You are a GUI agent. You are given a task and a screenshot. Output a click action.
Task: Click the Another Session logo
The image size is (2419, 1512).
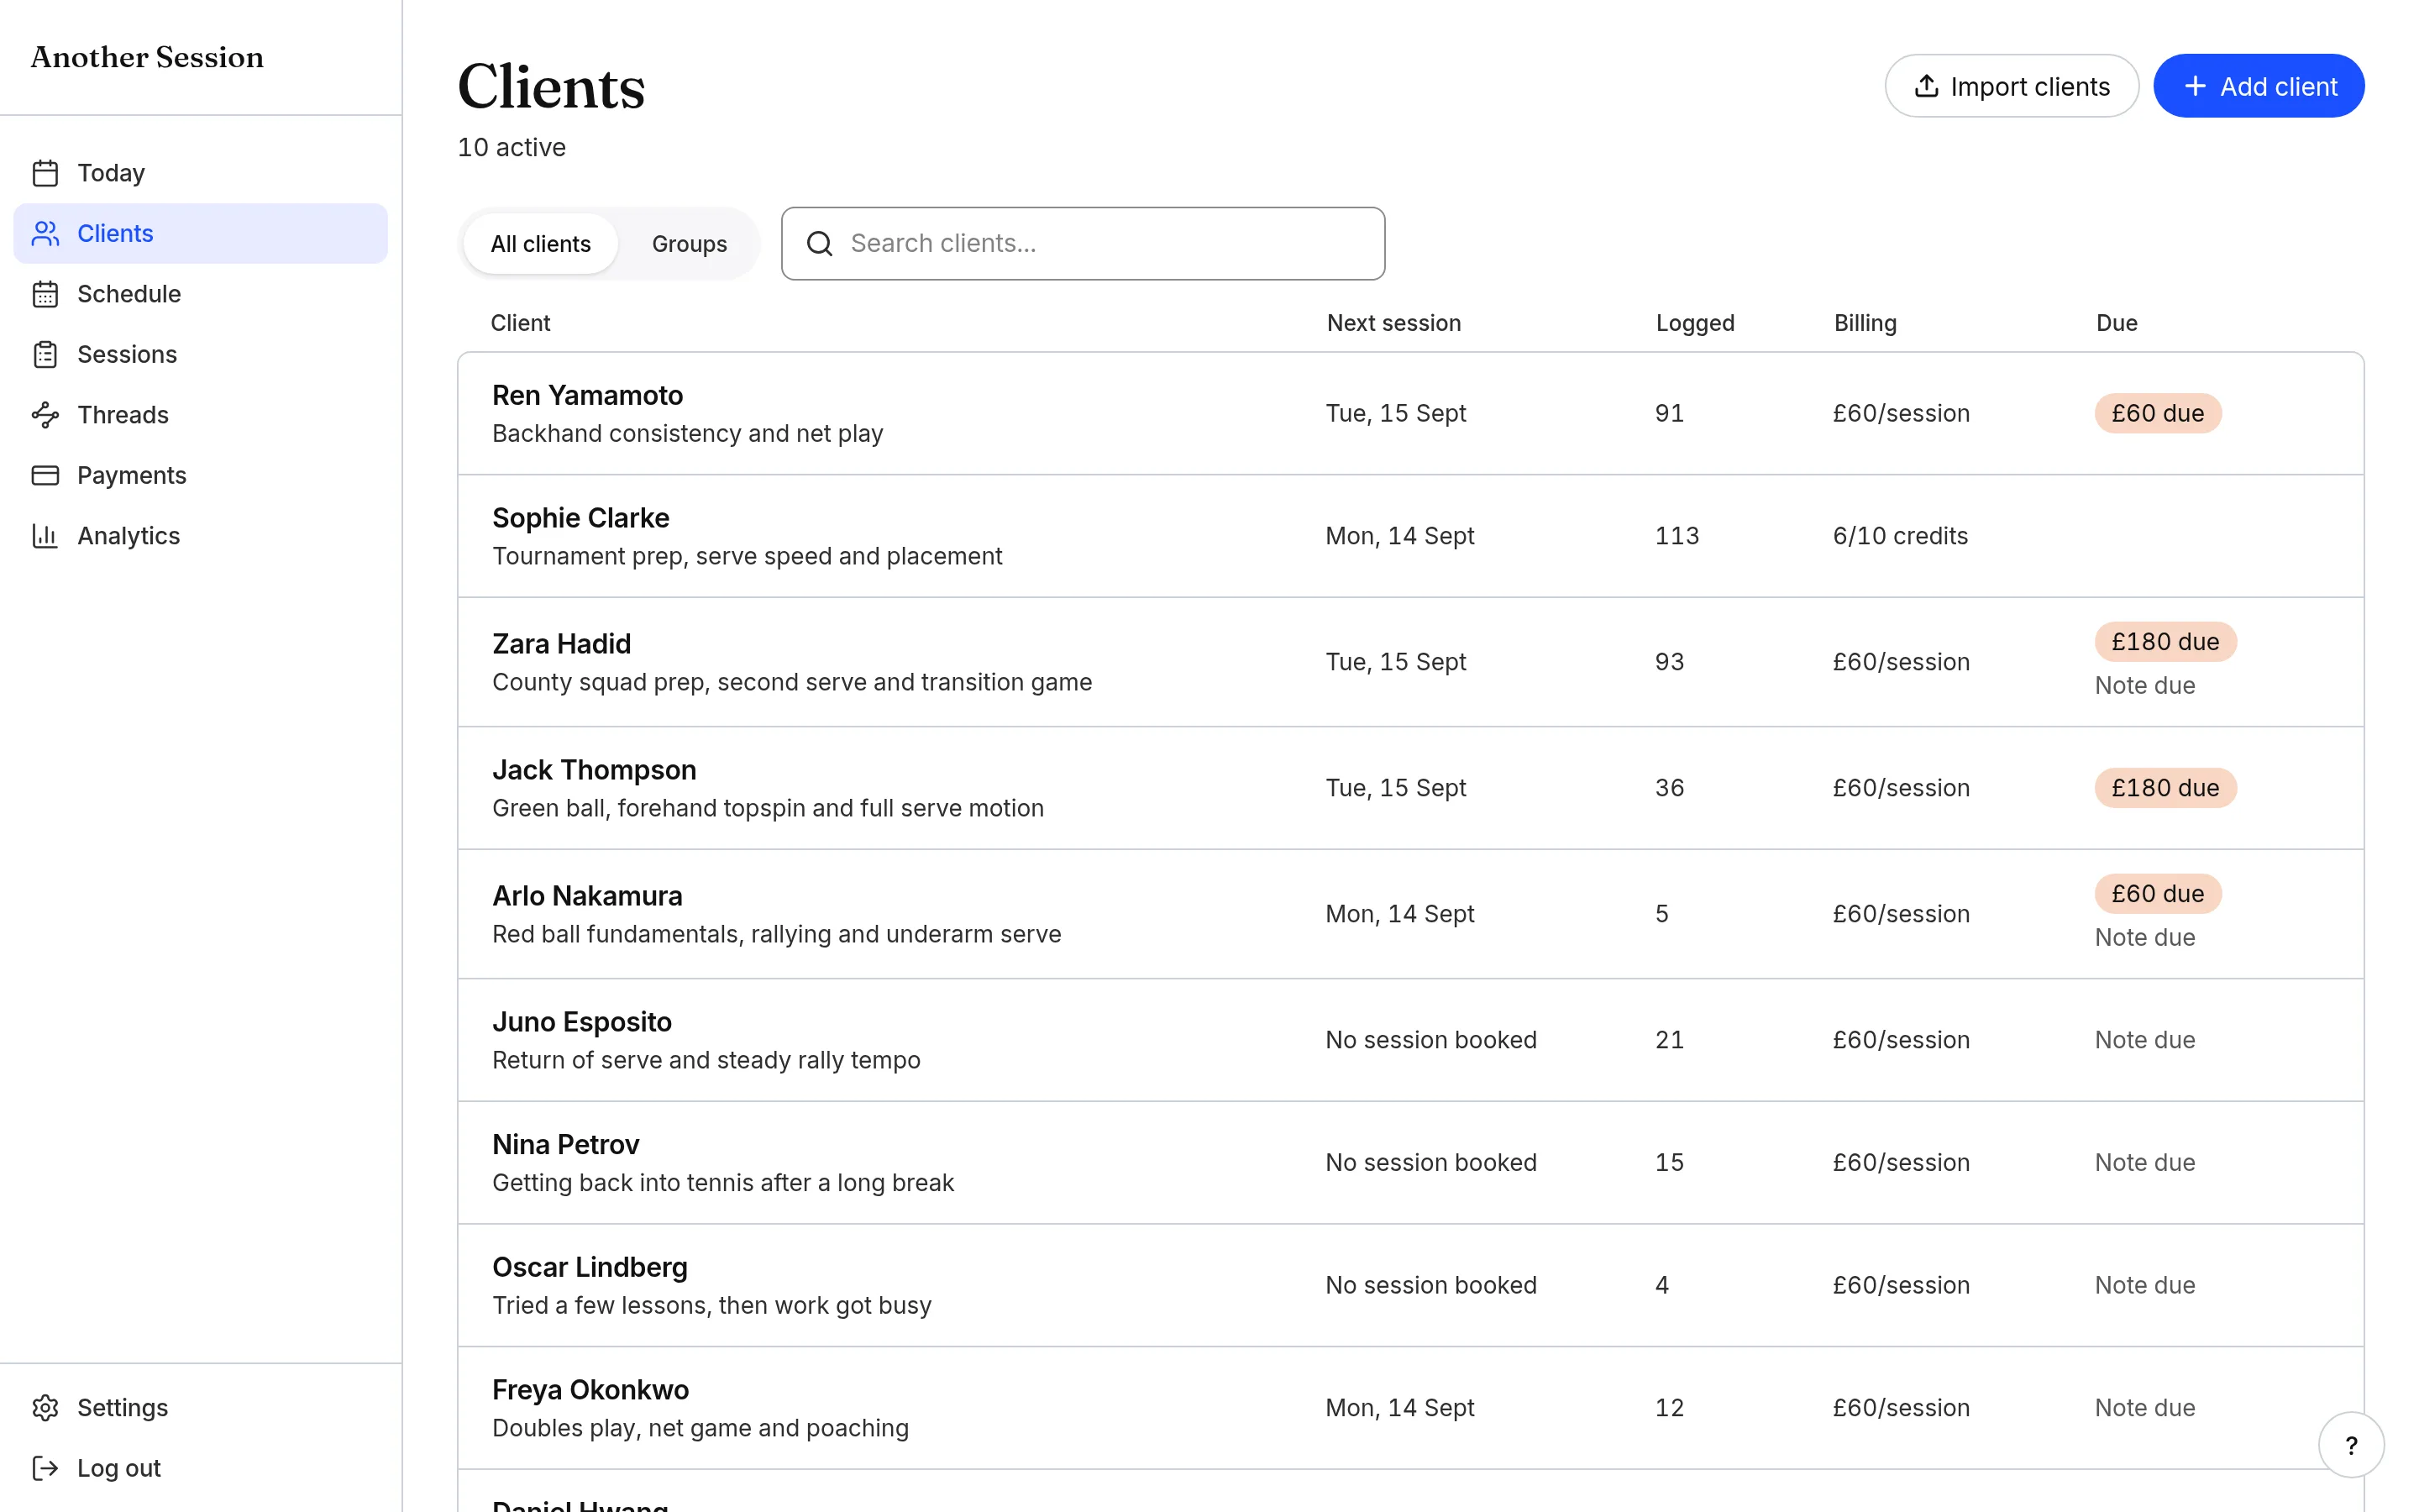pos(147,57)
